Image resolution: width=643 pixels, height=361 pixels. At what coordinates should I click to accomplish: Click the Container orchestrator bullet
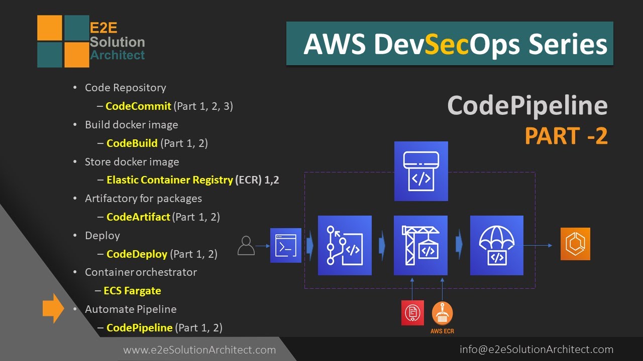[x=141, y=272]
